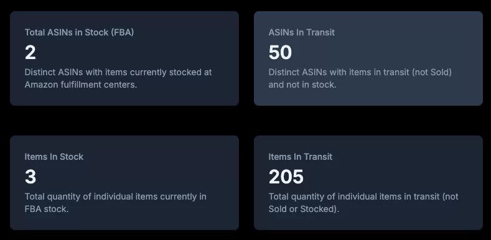Select the value 3 under Items In Stock
491x240 pixels.
point(30,177)
